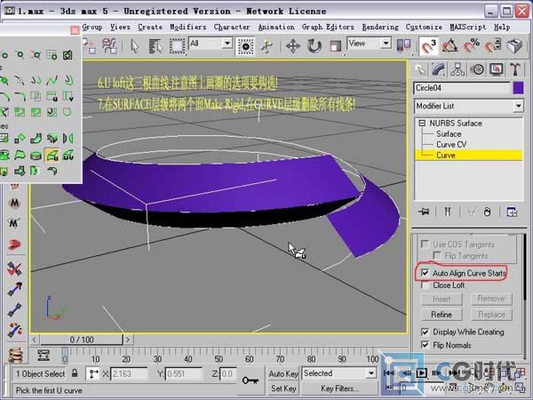Click the Remove button
Image resolution: width=533 pixels, height=400 pixels.
point(491,299)
